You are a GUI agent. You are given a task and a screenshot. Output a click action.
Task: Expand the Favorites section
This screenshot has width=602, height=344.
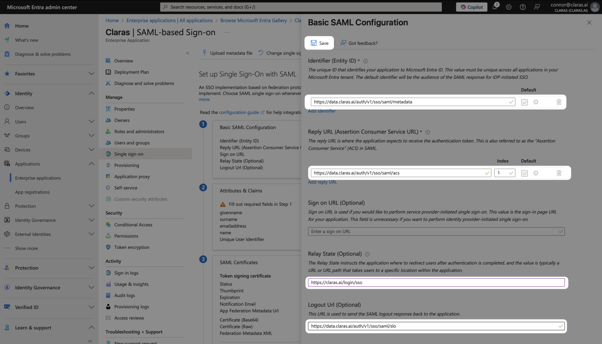[91, 74]
